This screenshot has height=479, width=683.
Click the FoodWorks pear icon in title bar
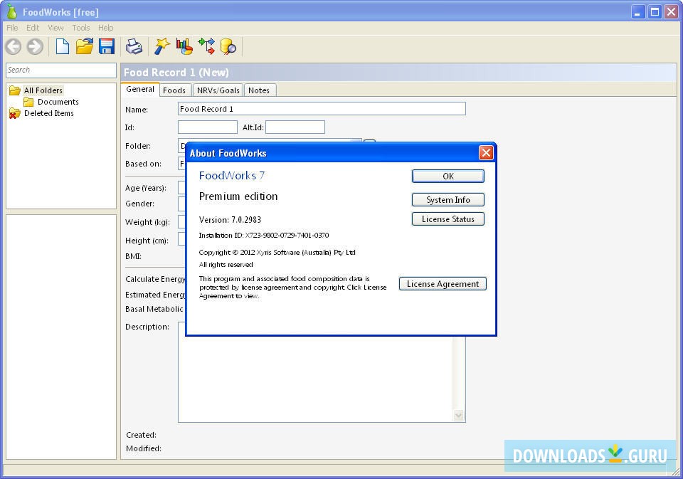11,12
